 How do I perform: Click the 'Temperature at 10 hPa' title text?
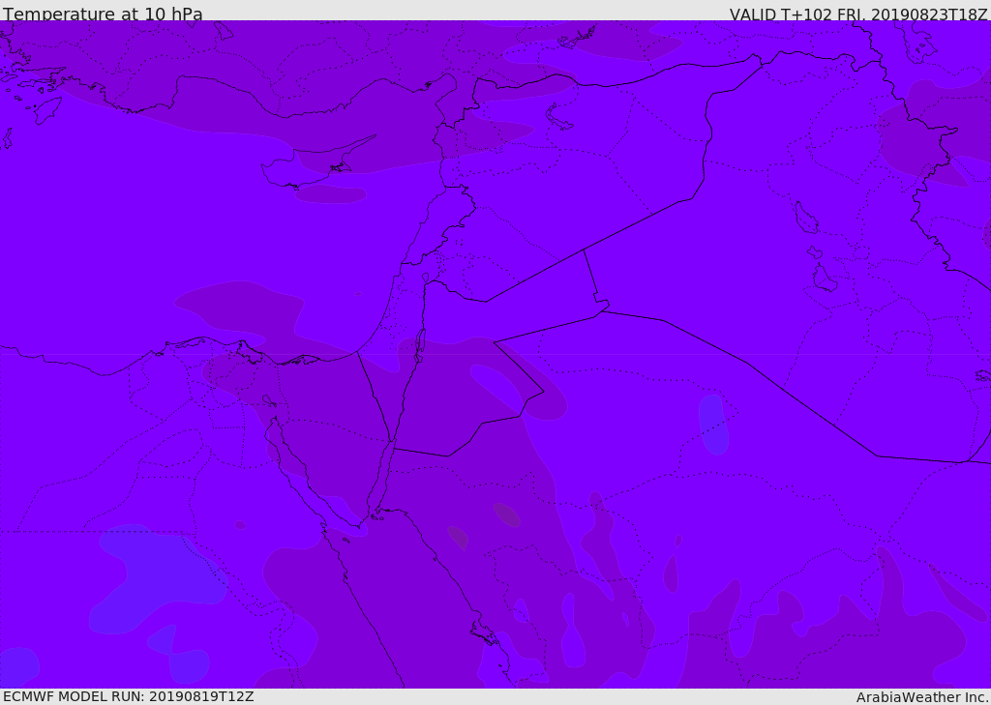(103, 14)
